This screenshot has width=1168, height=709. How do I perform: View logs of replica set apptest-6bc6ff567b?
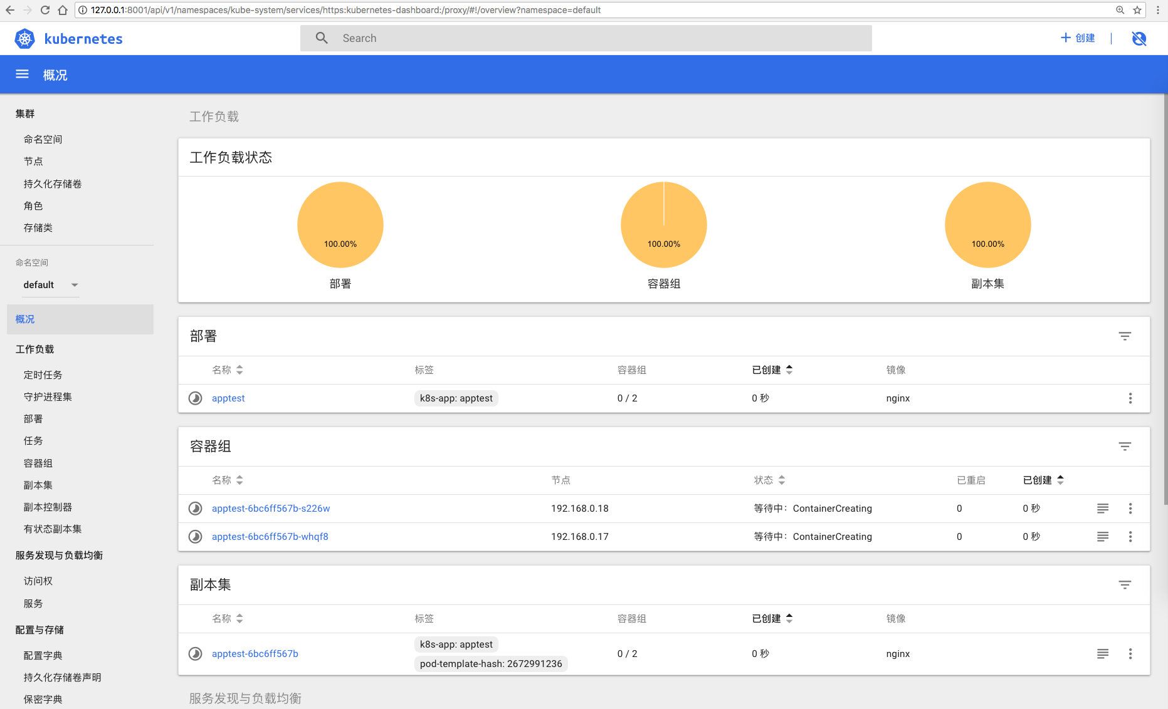point(1103,654)
